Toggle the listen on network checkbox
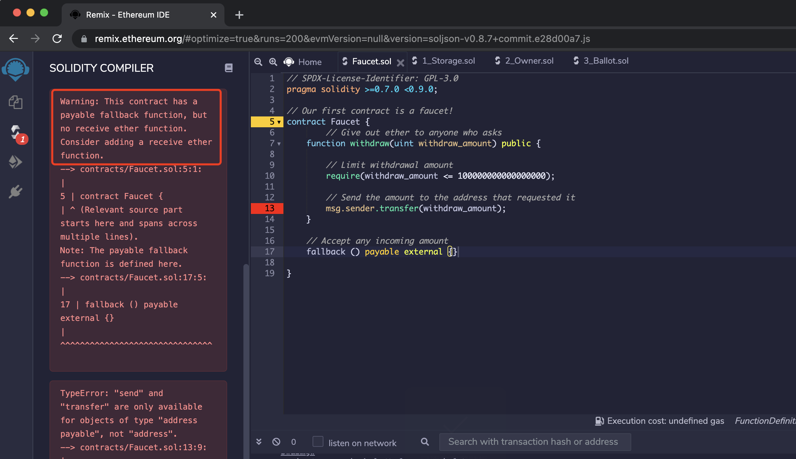 click(x=317, y=441)
